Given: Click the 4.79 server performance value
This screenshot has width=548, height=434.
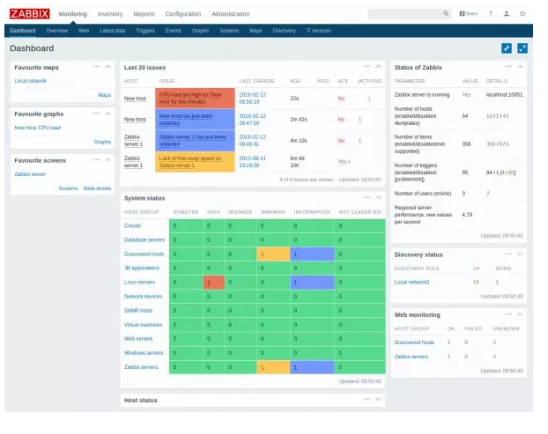Looking at the screenshot, I should click(467, 215).
